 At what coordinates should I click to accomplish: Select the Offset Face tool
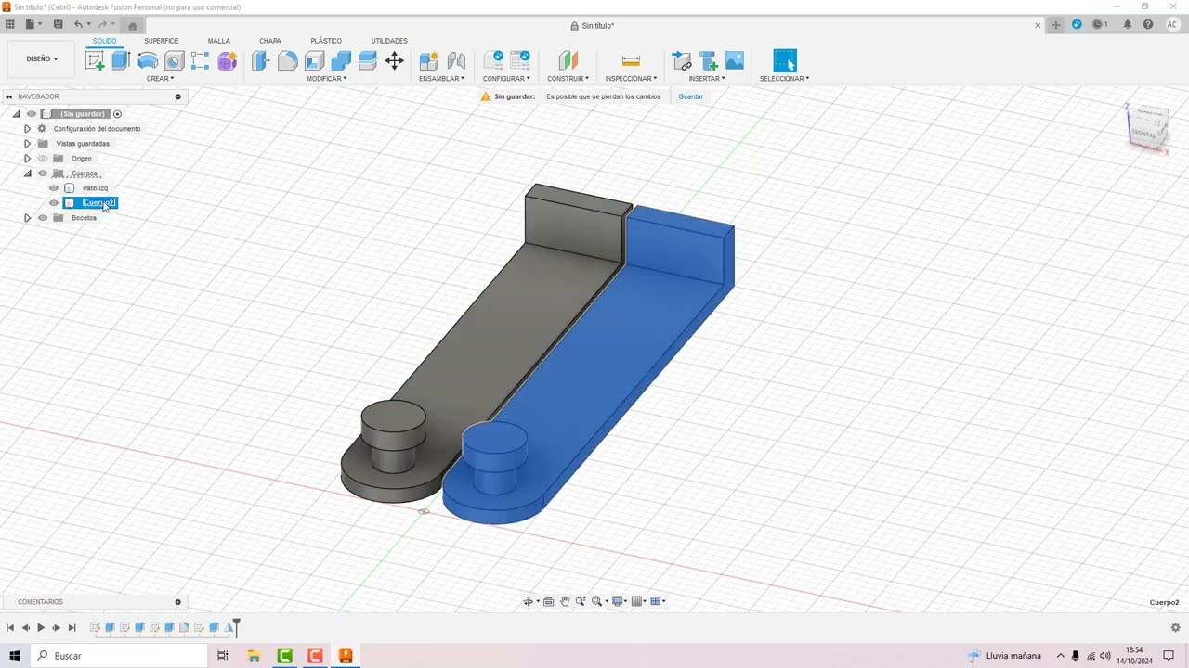(367, 61)
